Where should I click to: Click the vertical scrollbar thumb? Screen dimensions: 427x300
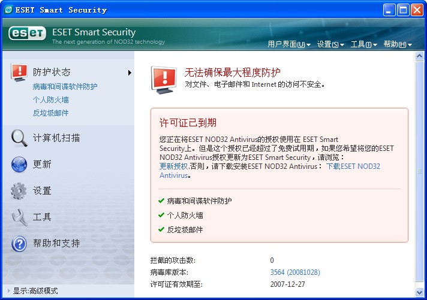(419, 171)
